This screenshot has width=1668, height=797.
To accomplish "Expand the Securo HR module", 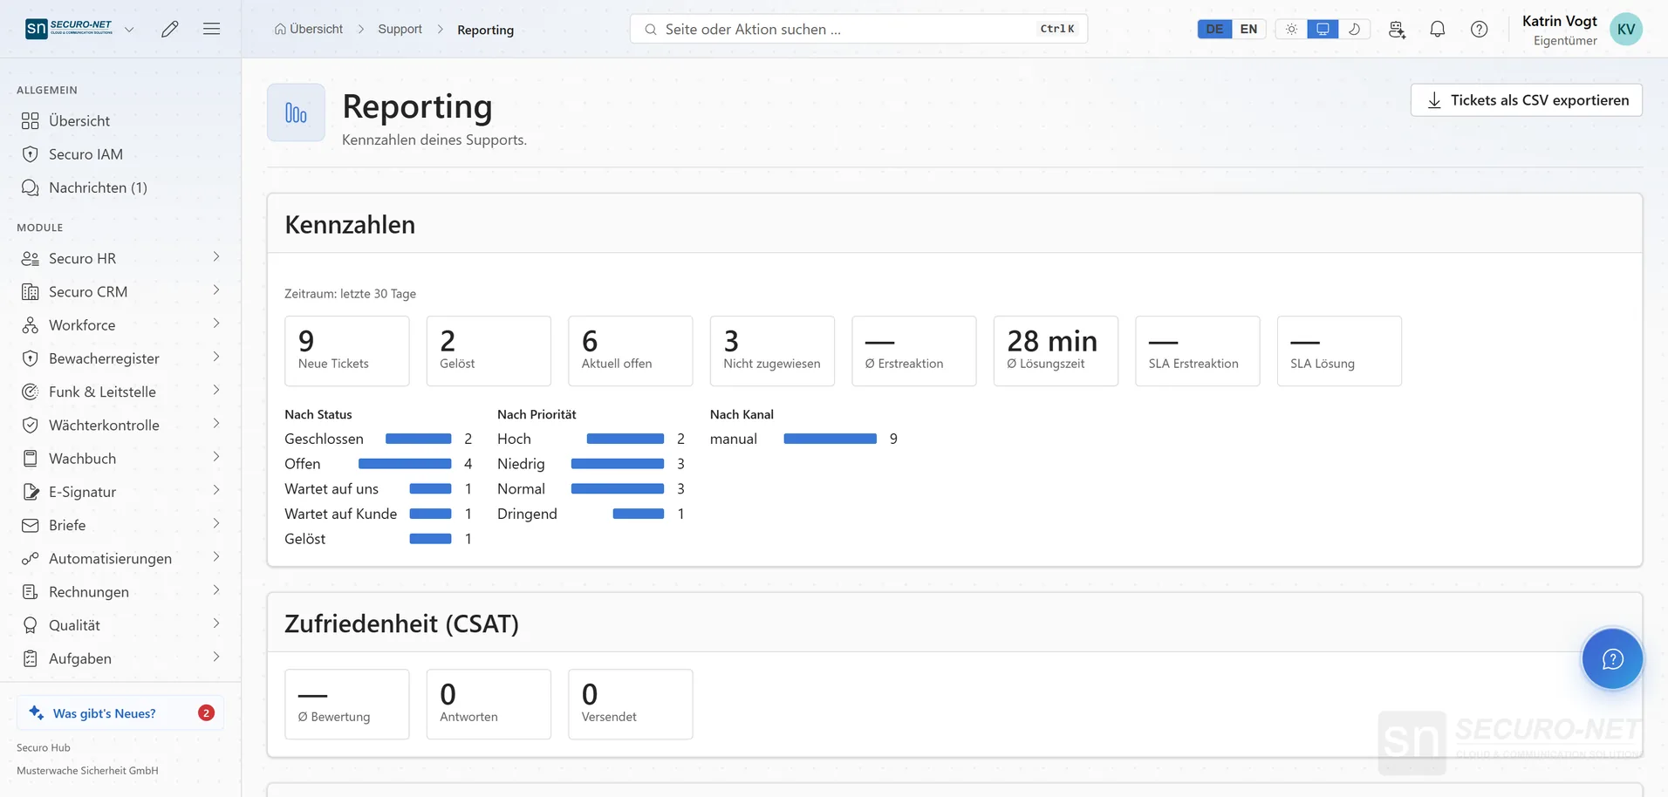I will tap(216, 257).
